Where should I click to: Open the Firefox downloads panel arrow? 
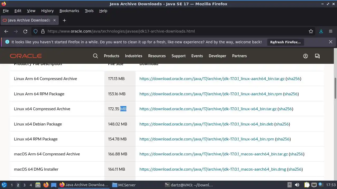click(x=321, y=31)
